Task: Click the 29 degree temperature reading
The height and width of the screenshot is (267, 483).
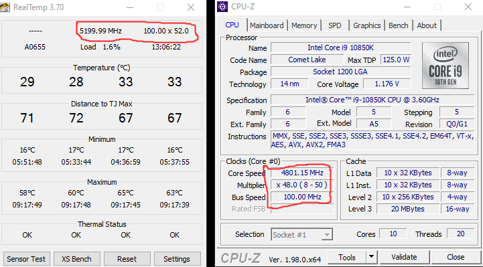Action: tap(27, 82)
